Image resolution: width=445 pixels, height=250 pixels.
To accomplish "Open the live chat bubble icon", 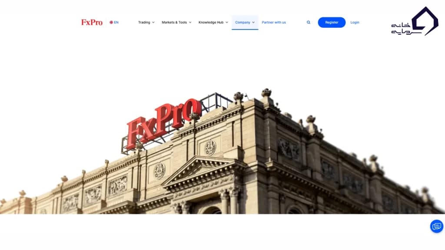I will click(436, 226).
